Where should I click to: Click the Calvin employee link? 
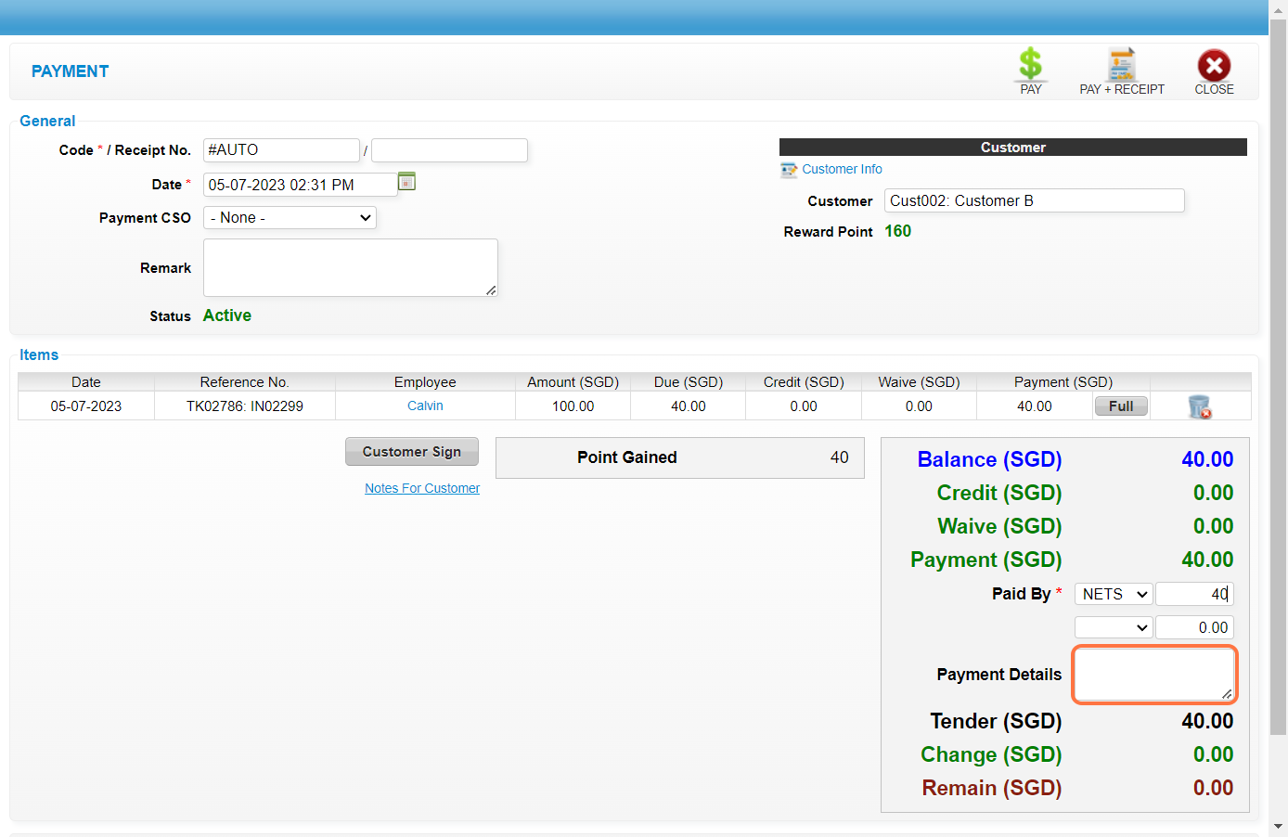425,406
